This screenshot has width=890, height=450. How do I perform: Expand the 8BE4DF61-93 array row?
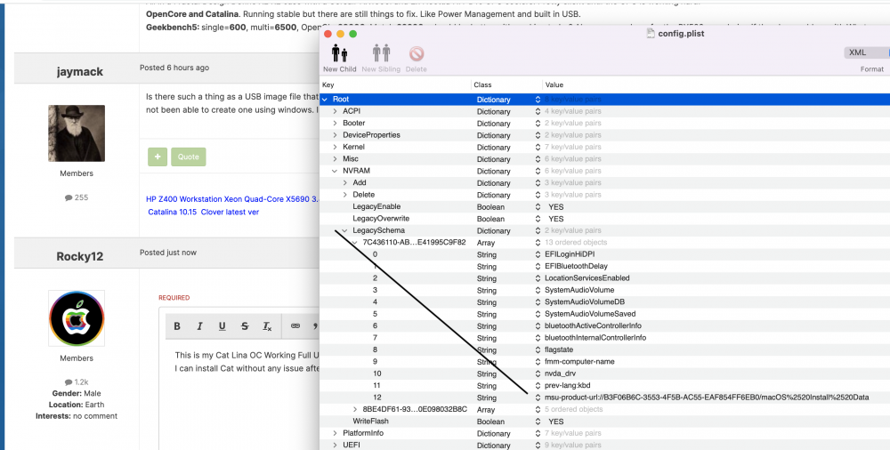tap(355, 409)
